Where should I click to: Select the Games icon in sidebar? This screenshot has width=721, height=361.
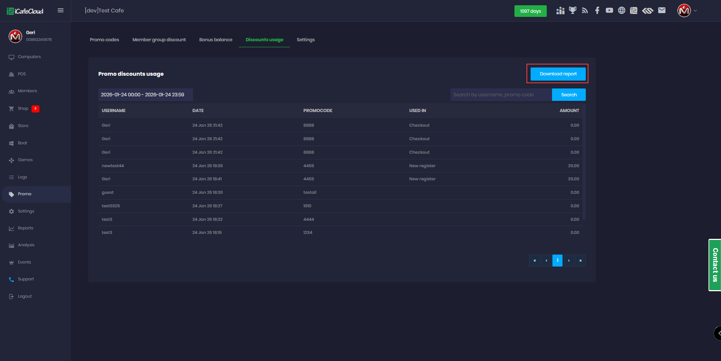pos(11,160)
